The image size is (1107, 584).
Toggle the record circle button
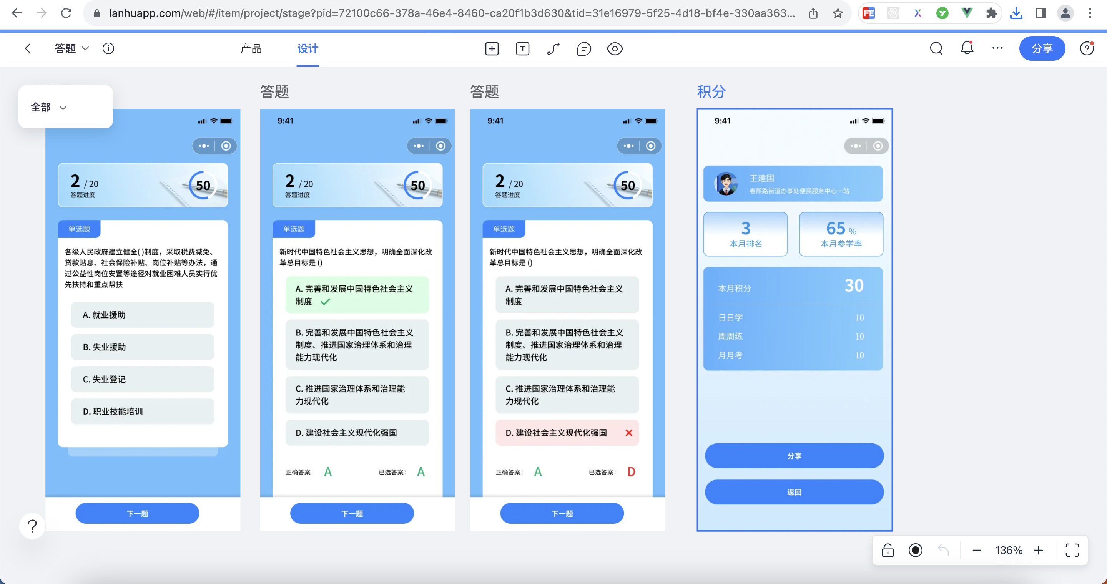915,550
